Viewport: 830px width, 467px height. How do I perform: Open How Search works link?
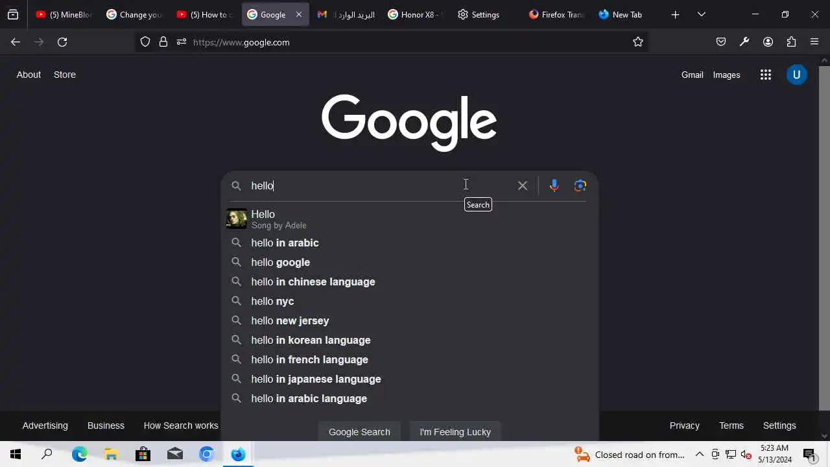(181, 425)
